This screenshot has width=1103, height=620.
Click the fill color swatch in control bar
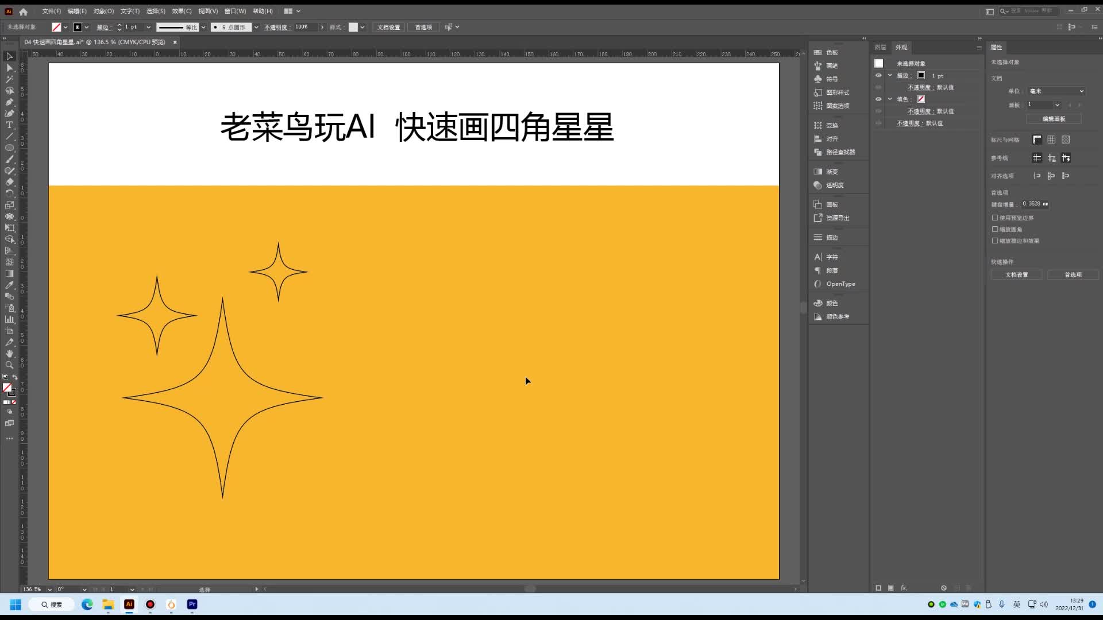[x=56, y=27]
